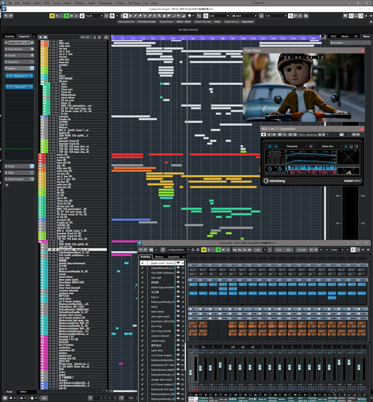This screenshot has height=402, width=373.
Task: Click the first channel's volume fader in MixConsole
Action: coord(191,372)
